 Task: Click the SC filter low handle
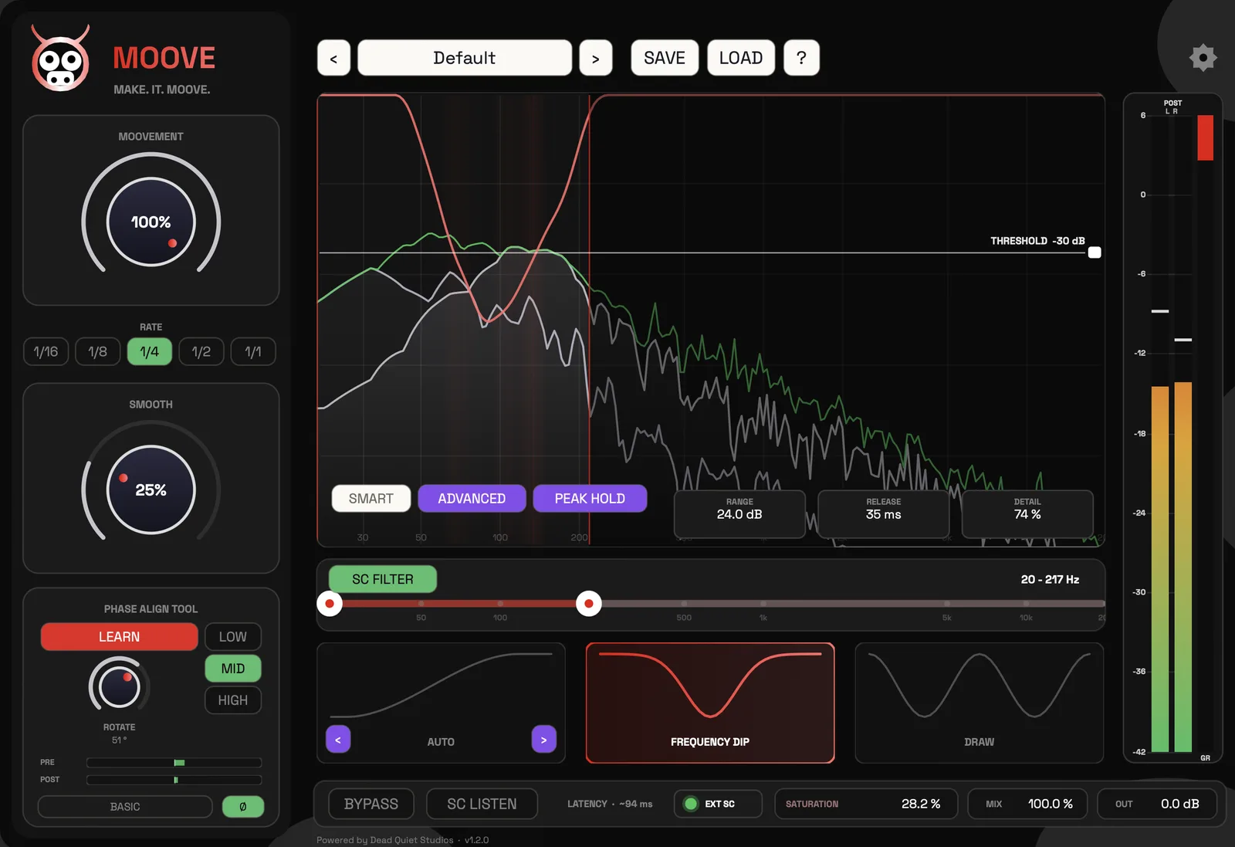[330, 604]
